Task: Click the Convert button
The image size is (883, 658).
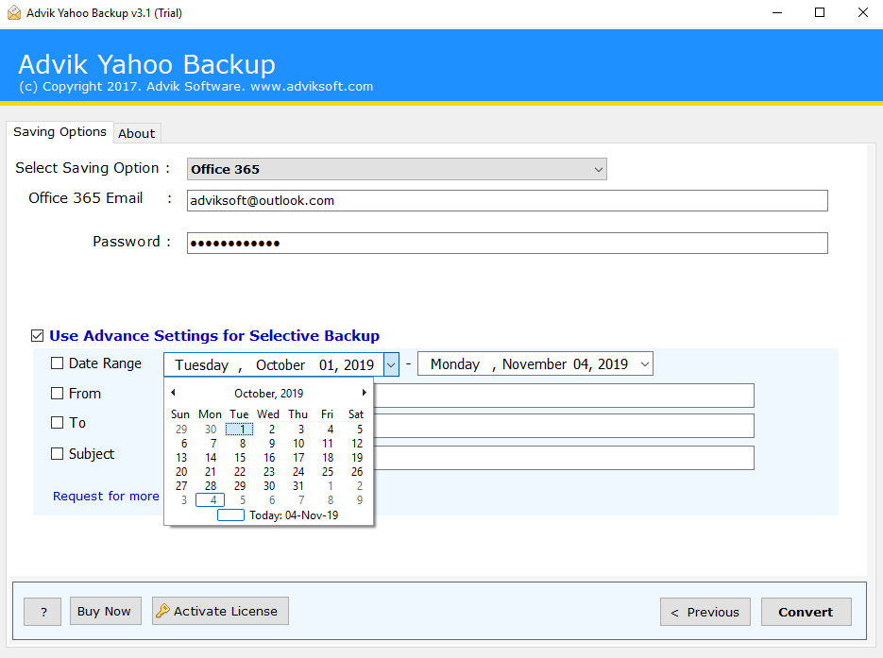Action: [806, 611]
